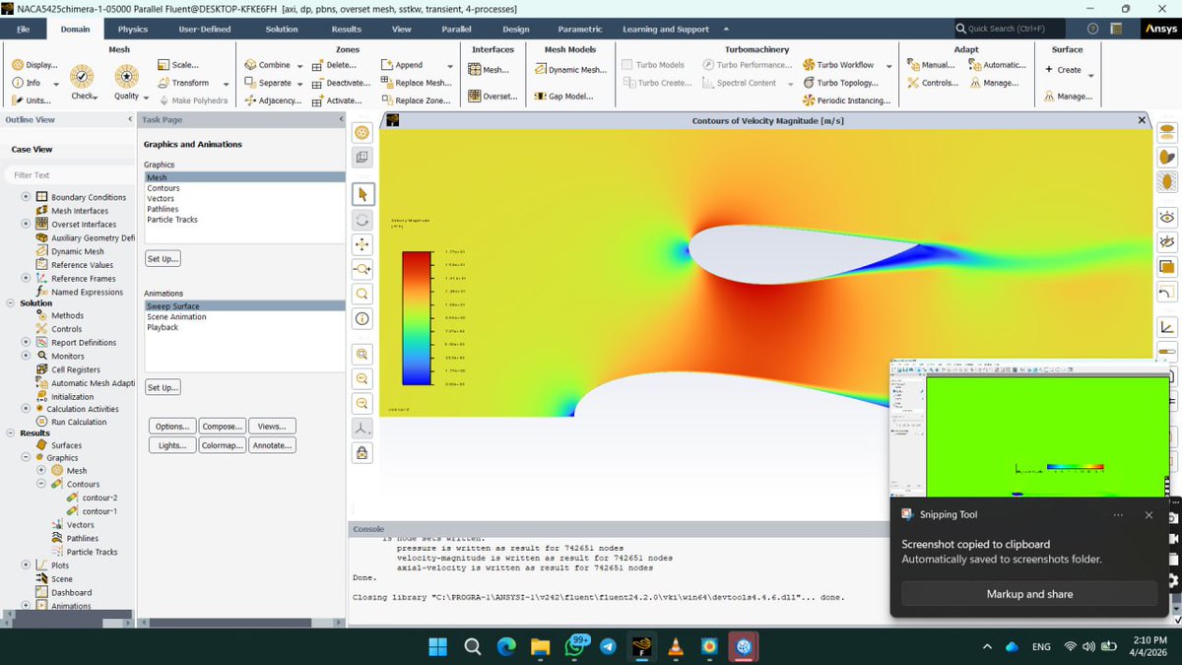Image resolution: width=1182 pixels, height=665 pixels.
Task: Open the Adapt Controls dialog
Action: 932,83
